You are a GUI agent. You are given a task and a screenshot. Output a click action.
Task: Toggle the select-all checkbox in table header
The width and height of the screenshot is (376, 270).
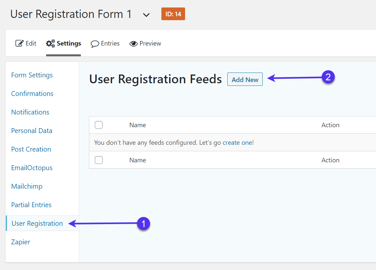tap(99, 125)
